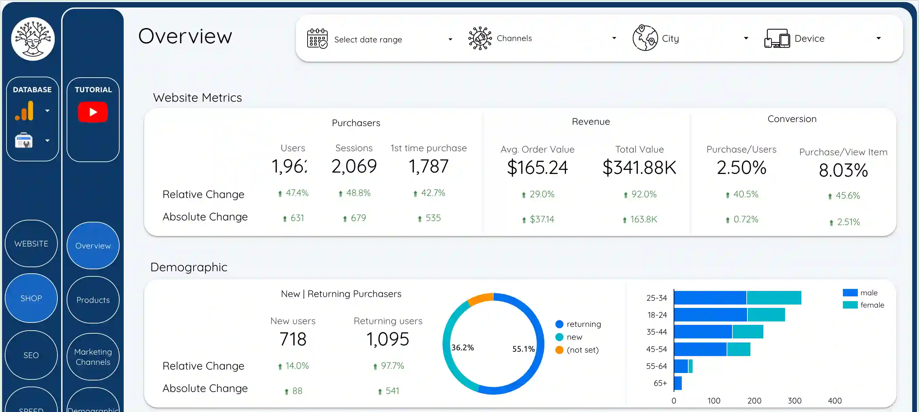This screenshot has width=919, height=412.
Task: Click the 1st time purchase value 1,787
Action: pos(429,166)
